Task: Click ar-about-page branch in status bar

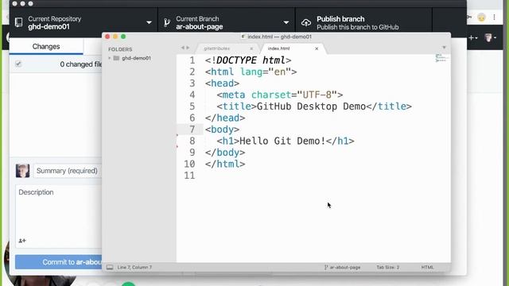Action: pyautogui.click(x=343, y=267)
